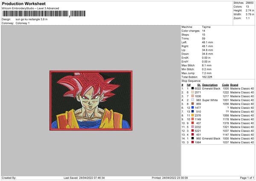This screenshot has height=181, width=256.
Task: Click 'Last Saved: 24/04/2022 07:46:34' footer
Action: pyautogui.click(x=84, y=178)
